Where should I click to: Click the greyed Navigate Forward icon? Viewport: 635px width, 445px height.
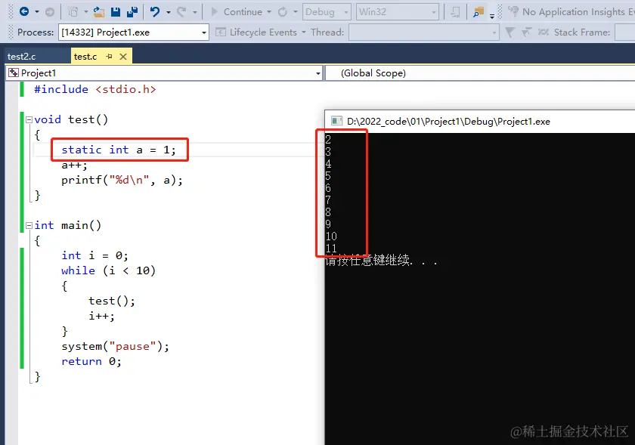click(x=50, y=12)
